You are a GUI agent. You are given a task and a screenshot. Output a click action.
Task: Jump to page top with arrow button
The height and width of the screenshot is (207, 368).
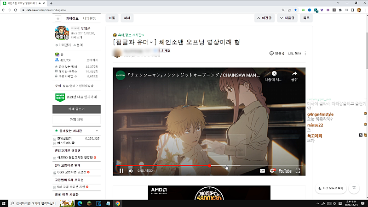tap(354, 188)
